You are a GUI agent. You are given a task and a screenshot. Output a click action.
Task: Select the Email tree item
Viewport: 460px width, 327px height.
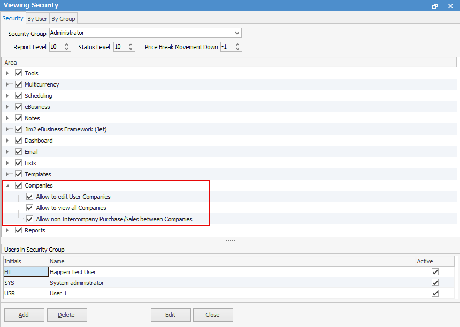pos(31,152)
